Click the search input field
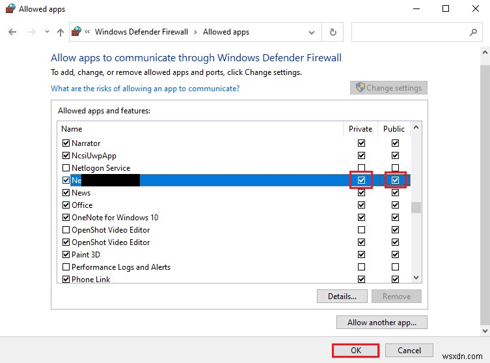This screenshot has width=490, height=363. pos(410,32)
